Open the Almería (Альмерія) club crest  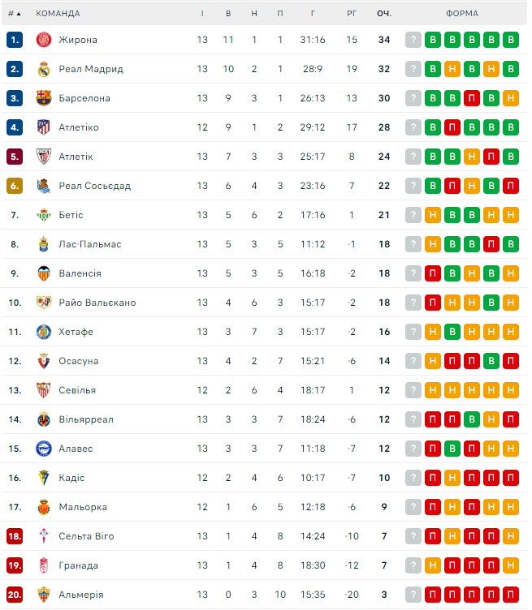tap(44, 595)
